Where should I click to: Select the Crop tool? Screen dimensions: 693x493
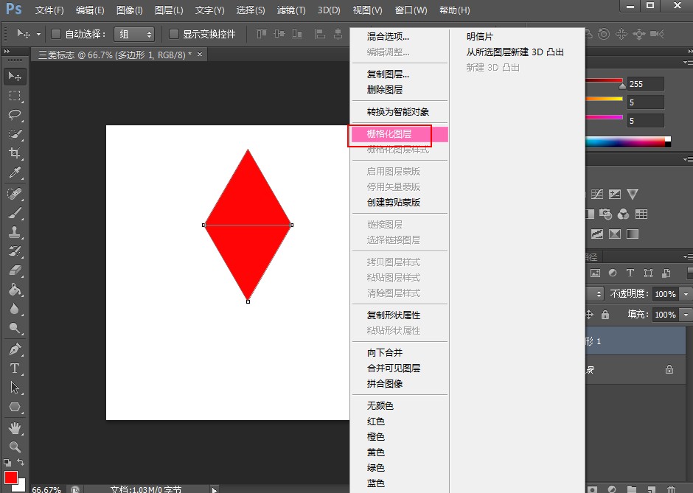[15, 153]
